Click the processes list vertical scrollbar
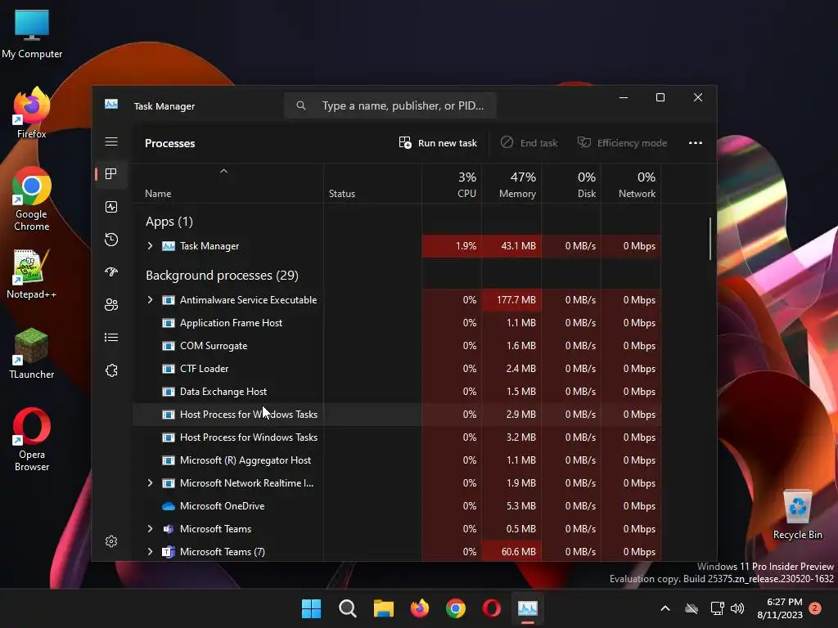The width and height of the screenshot is (838, 628). (710, 239)
